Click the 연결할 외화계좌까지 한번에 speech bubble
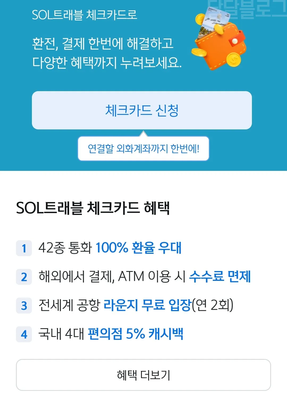This screenshot has height=410, width=287. tap(143, 148)
